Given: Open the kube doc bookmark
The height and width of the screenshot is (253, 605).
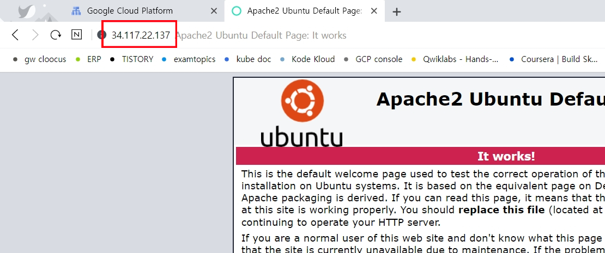Looking at the screenshot, I should 247,59.
